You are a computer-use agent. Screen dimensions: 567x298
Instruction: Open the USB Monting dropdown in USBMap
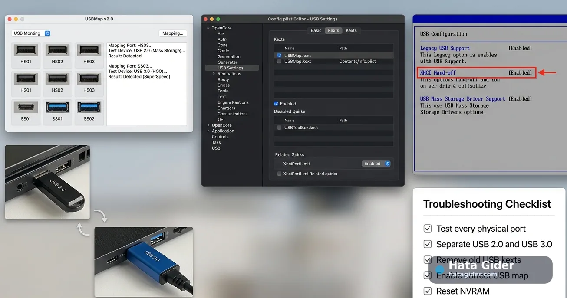click(31, 33)
